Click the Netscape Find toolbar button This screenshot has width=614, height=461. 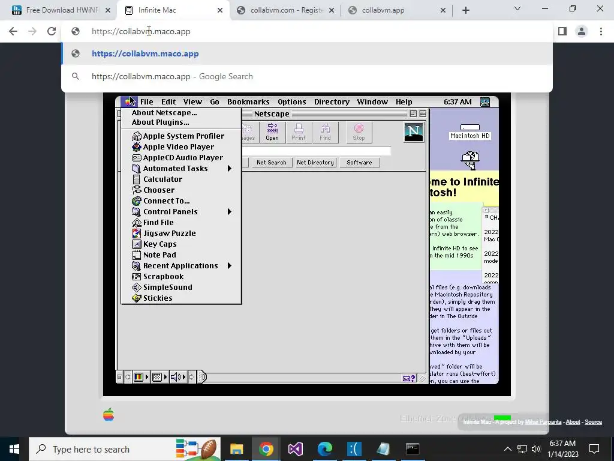pos(325,132)
